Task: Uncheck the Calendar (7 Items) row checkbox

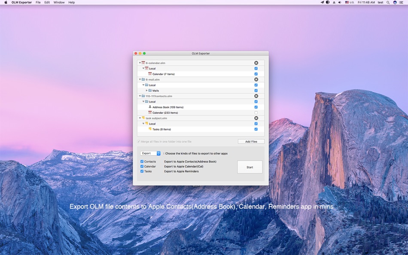Action: [256, 74]
